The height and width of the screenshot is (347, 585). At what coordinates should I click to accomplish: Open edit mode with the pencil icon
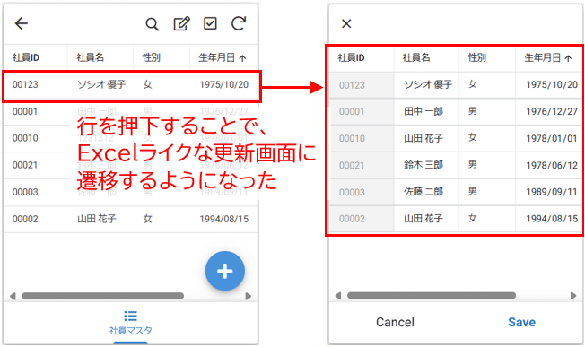click(182, 24)
